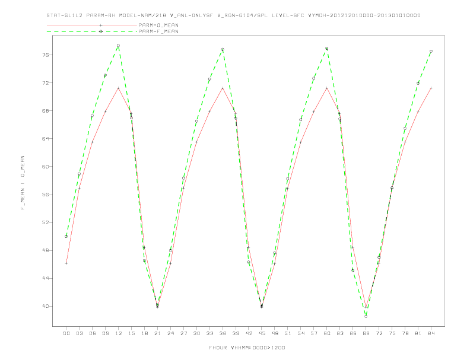Click x-axis tick label 27
Image resolution: width=470 pixels, height=363 pixels.
pyautogui.click(x=183, y=333)
